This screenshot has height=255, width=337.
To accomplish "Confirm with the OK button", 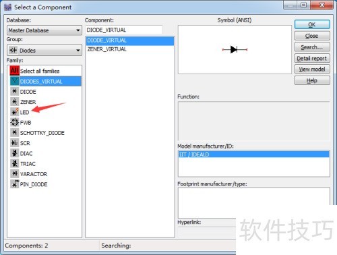I will [x=312, y=24].
